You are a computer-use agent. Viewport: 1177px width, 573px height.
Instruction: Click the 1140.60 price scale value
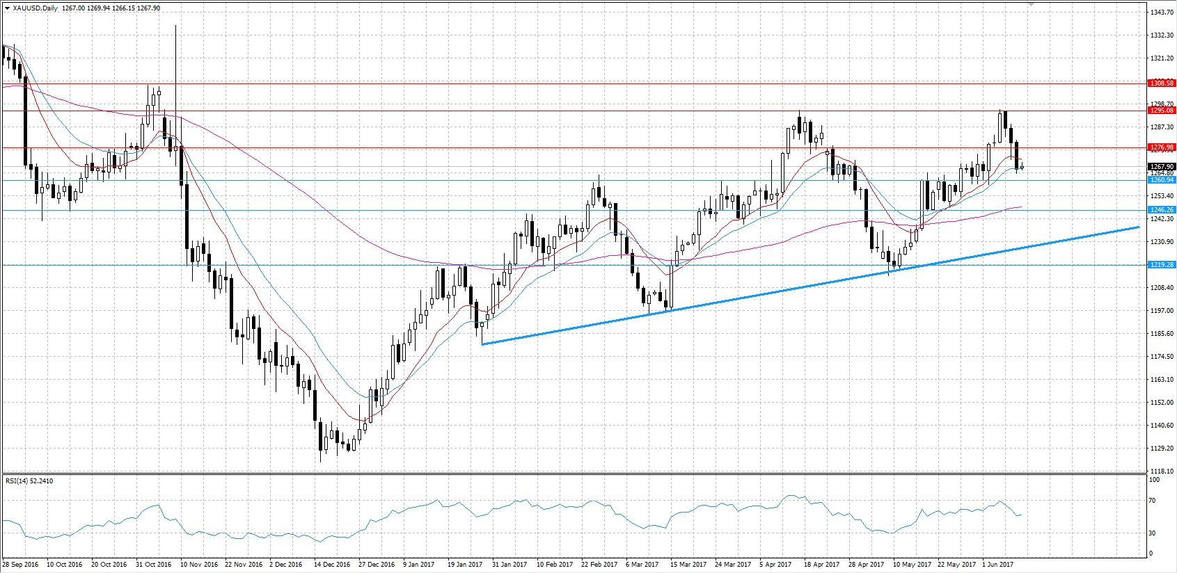point(1162,426)
